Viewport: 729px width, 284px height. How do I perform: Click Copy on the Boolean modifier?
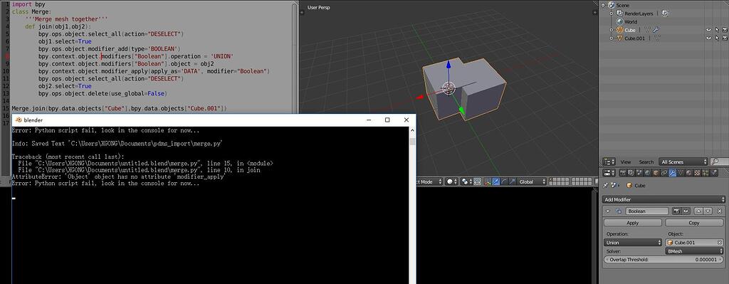click(694, 223)
